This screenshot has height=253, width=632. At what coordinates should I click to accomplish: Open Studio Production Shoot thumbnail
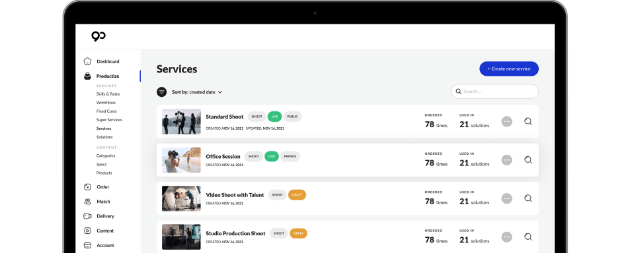(x=181, y=237)
